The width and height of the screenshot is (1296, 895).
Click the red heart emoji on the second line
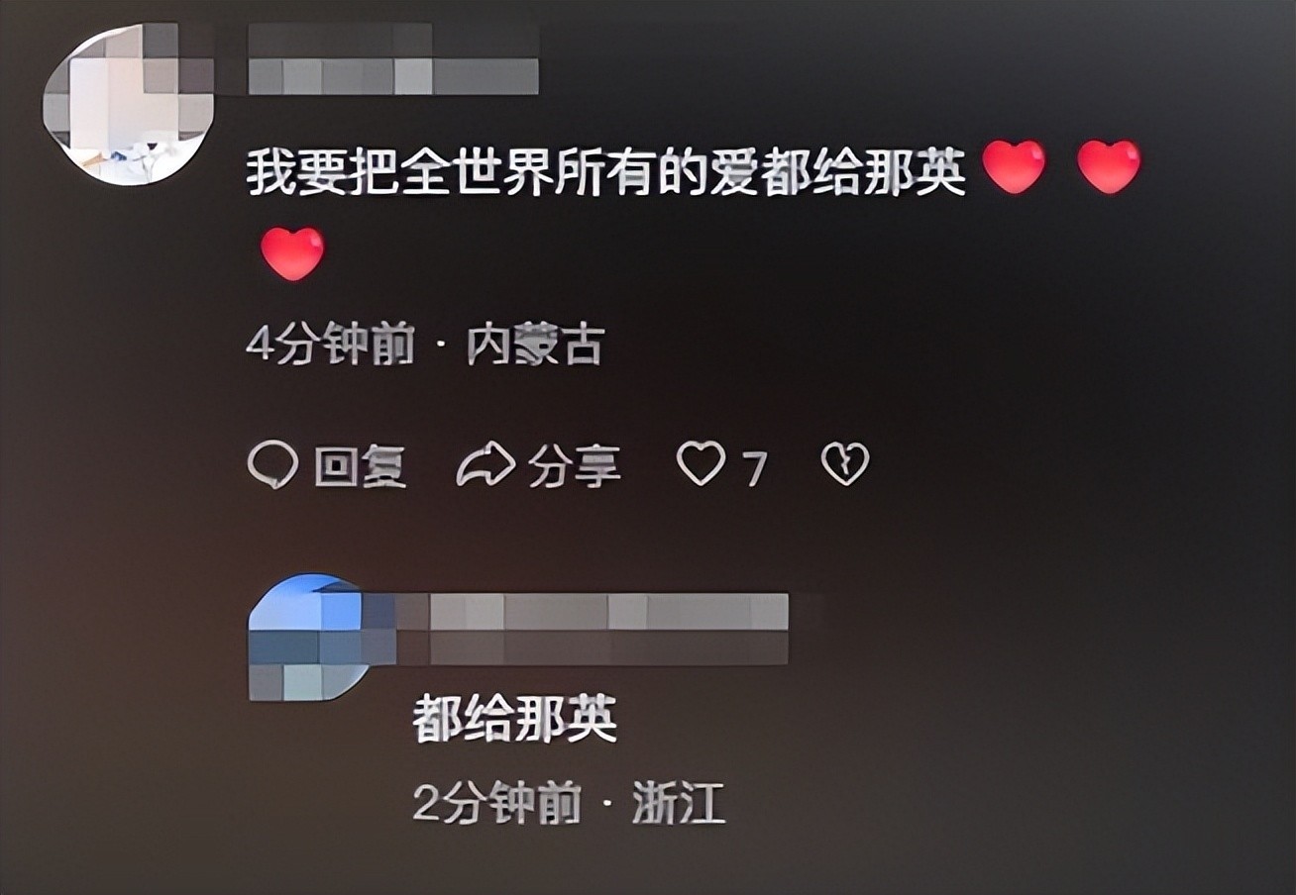pos(292,253)
